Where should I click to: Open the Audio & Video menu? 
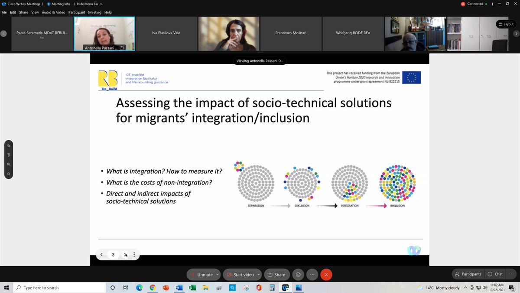click(x=53, y=12)
